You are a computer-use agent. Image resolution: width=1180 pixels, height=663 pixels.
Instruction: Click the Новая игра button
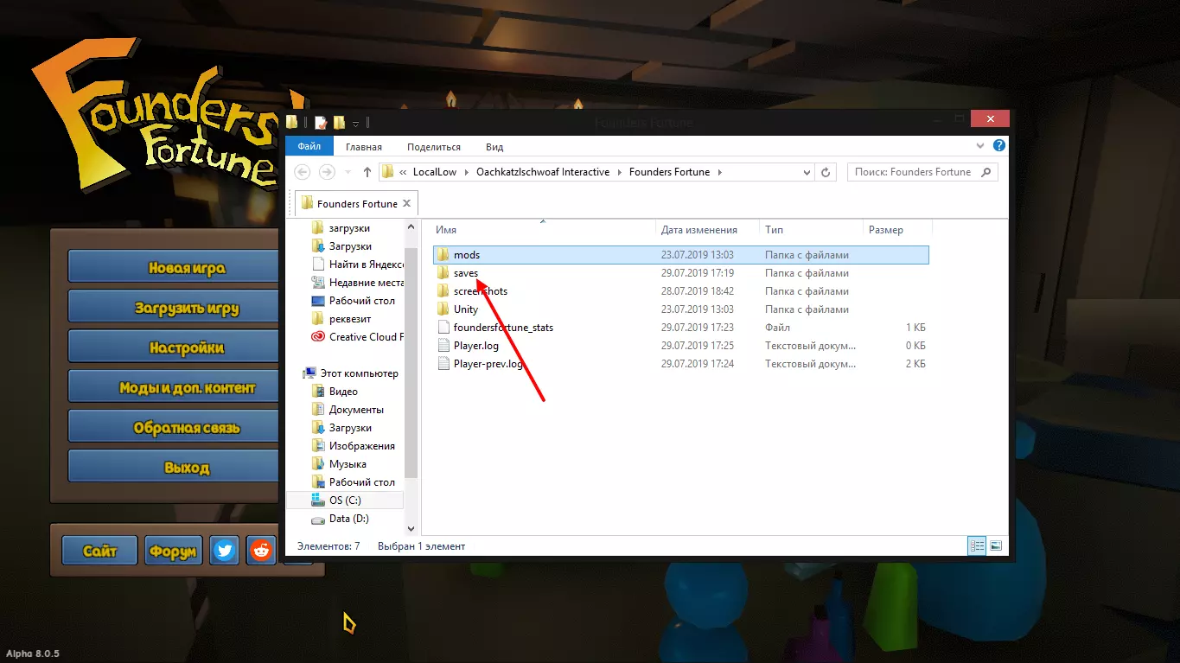187,268
